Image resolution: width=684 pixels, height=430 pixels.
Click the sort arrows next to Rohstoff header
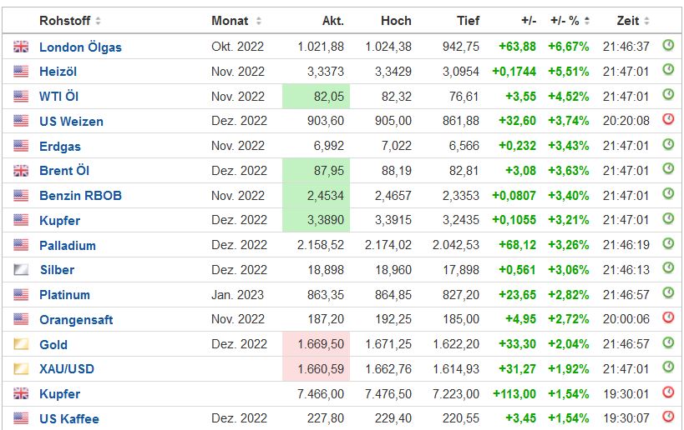click(98, 21)
